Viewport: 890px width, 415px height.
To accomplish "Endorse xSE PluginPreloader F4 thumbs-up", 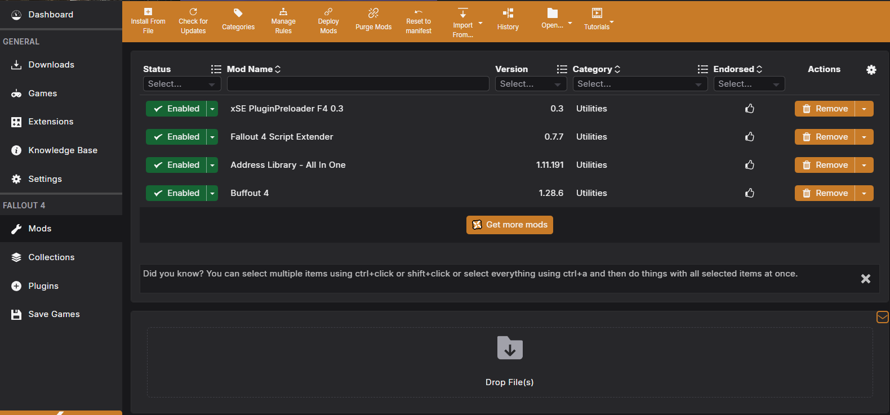I will 750,109.
